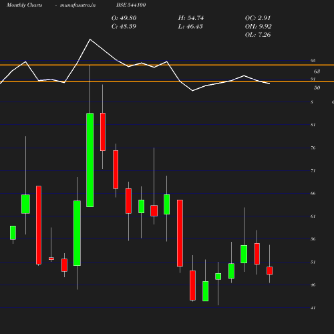Viewport: 334px width, 334px height.
Task: Click the "OC: 2.91" reading
Action: click(x=258, y=18)
